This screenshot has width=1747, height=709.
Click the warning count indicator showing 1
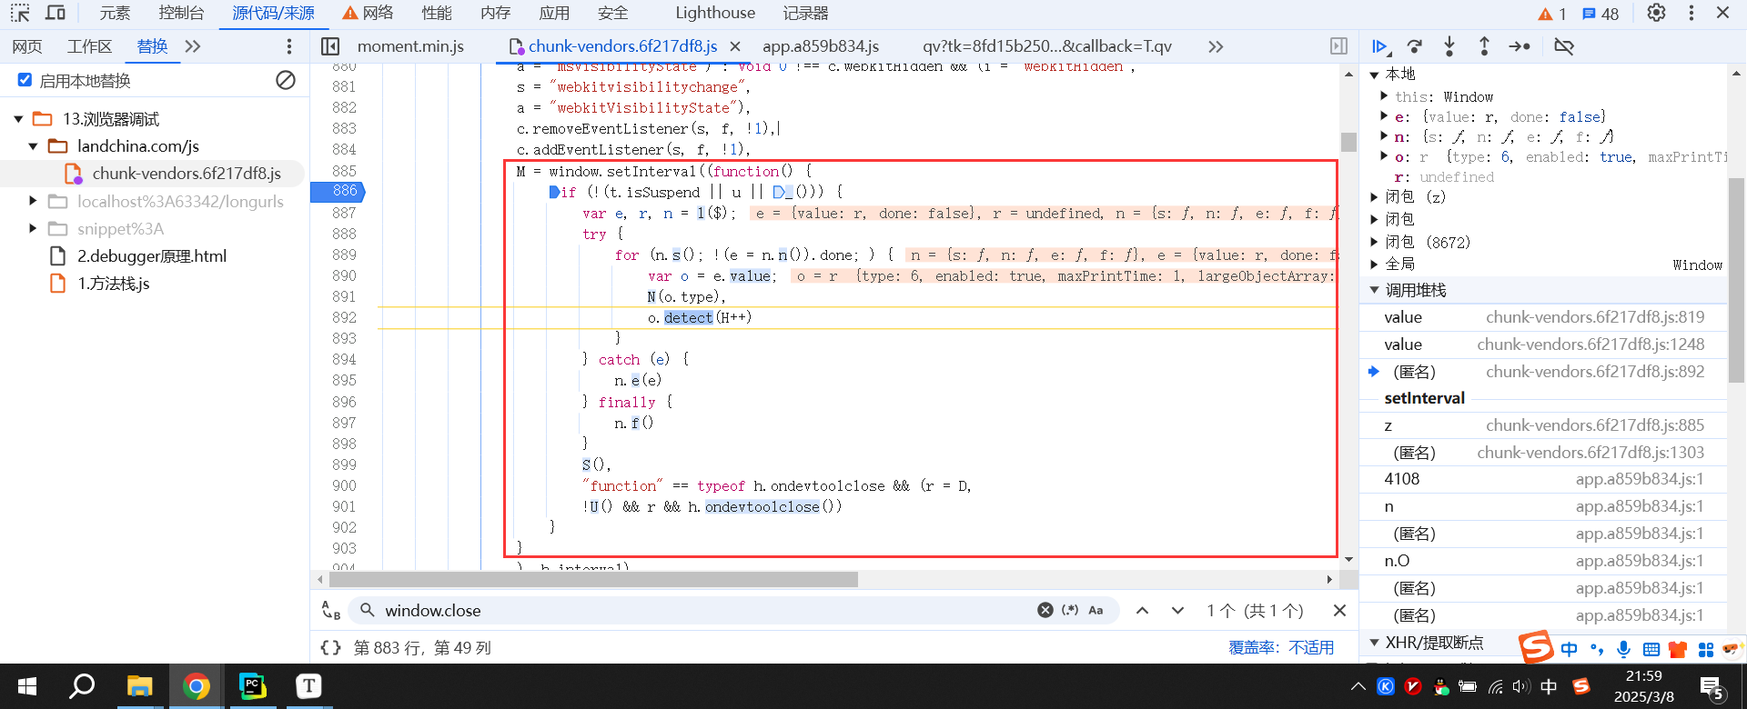click(x=1551, y=14)
